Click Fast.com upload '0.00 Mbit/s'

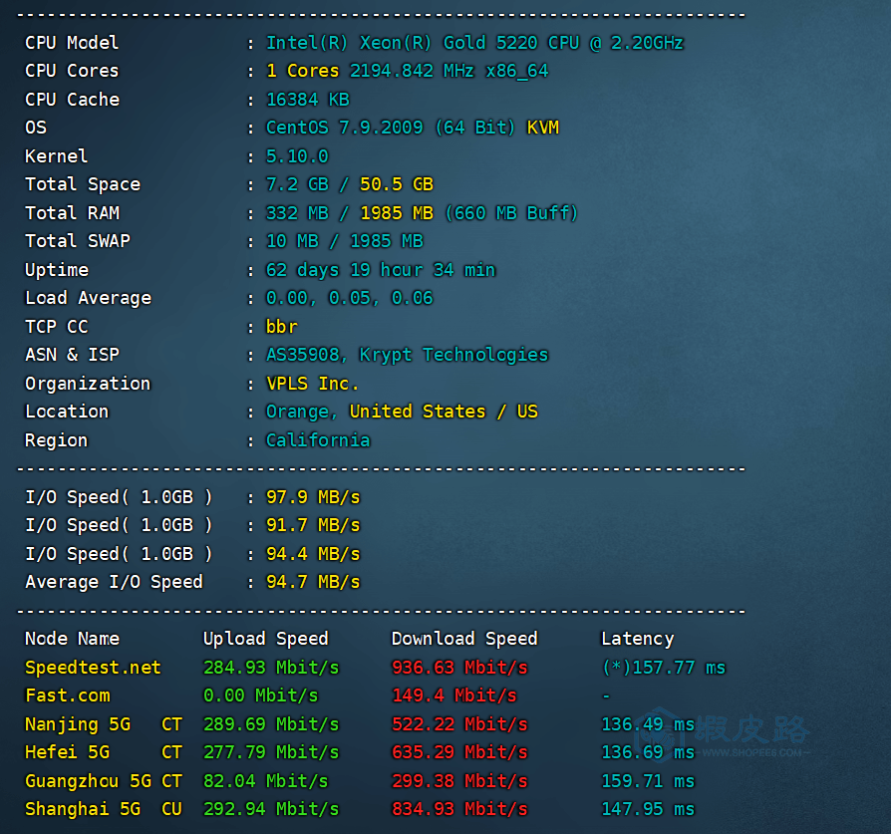point(261,695)
